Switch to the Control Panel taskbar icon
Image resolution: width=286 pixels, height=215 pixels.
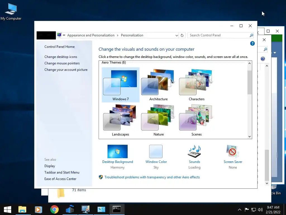pos(101,209)
